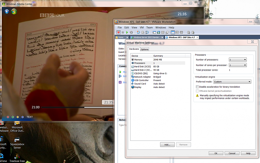Select the CD/DVD (IDE) device row
260x163 pixels.
point(158,73)
